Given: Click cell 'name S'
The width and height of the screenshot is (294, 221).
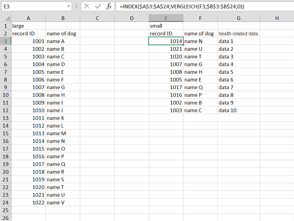Looking at the screenshot, I should coord(63,180).
